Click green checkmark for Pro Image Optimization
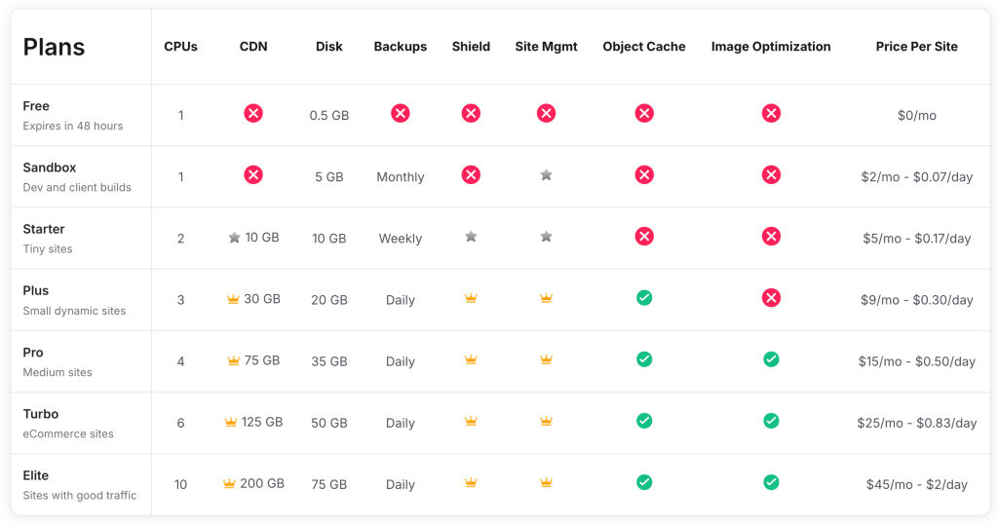 click(771, 359)
